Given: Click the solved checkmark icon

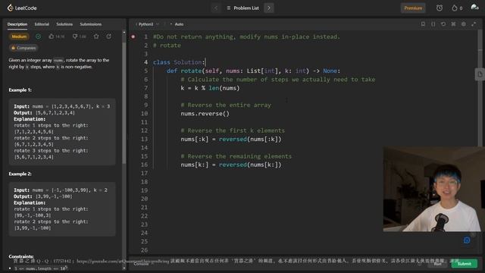Looking at the screenshot, I should click(39, 36).
